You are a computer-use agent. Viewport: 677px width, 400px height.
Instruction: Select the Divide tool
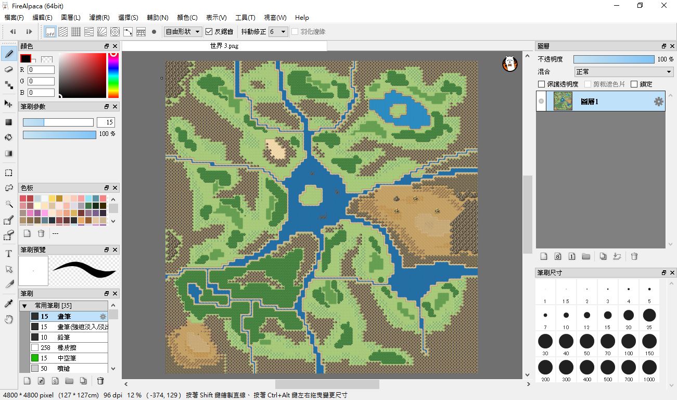tap(8, 284)
